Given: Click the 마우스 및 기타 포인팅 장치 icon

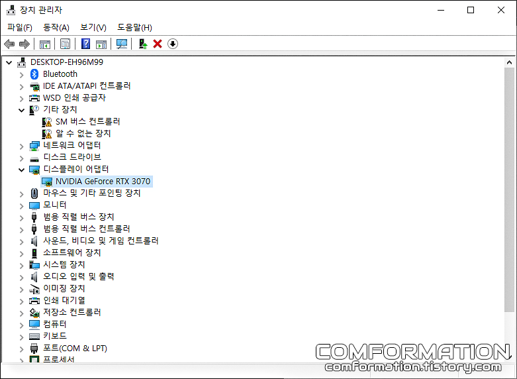Looking at the screenshot, I should (x=34, y=193).
